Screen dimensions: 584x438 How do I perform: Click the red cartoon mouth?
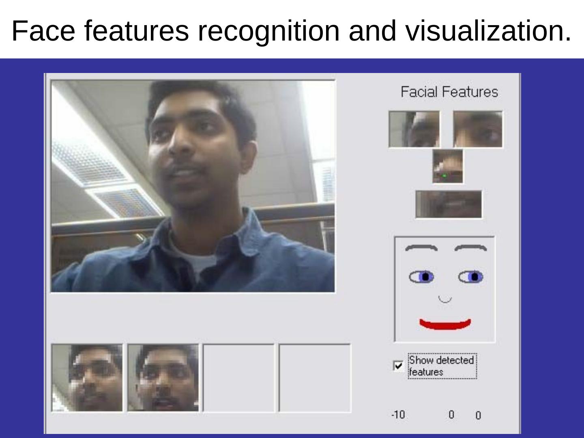tap(445, 324)
